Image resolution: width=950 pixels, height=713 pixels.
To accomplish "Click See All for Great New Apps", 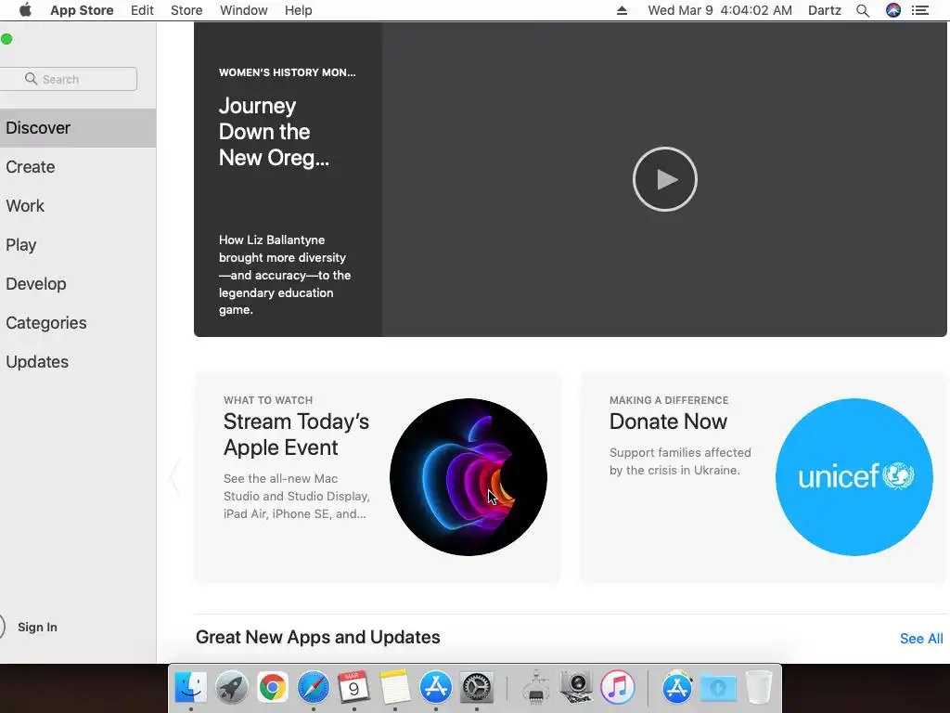I will 921,639.
